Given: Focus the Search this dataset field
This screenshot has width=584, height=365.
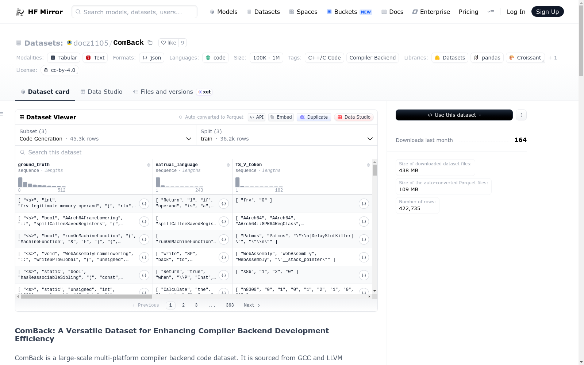Looking at the screenshot, I should (196, 152).
